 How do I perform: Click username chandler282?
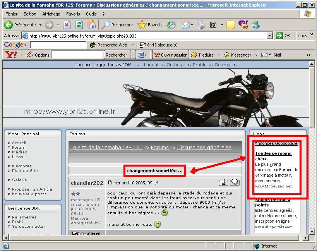click(87, 183)
